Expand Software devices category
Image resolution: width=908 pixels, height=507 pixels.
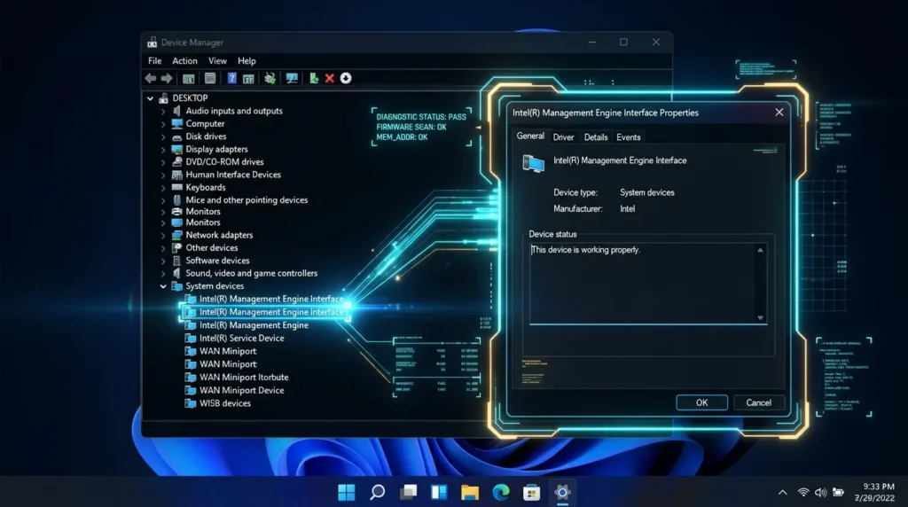[163, 261]
